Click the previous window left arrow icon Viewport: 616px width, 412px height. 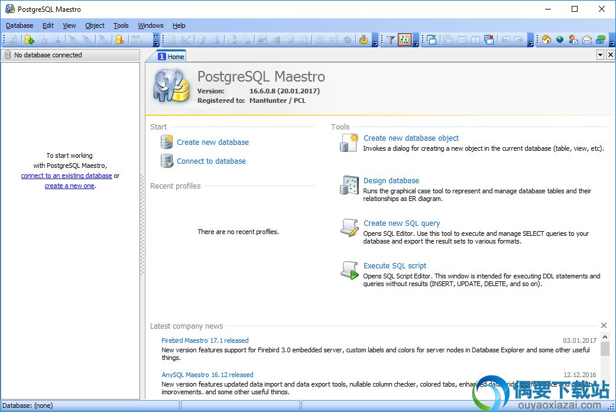coord(505,40)
